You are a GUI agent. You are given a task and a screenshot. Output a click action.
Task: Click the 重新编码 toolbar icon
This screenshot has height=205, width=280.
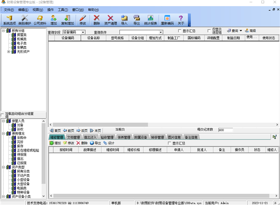pyautogui.click(x=167, y=20)
